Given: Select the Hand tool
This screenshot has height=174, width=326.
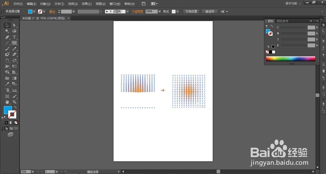Looking at the screenshot, I should coord(7,102).
